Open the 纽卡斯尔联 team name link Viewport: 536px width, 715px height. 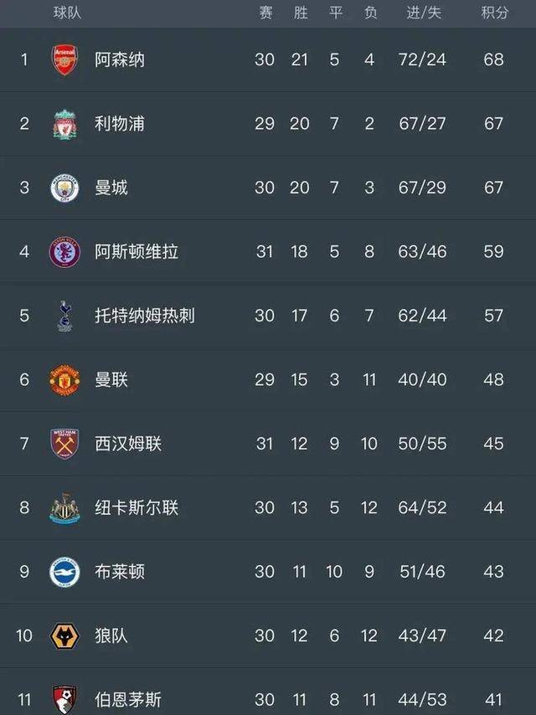pyautogui.click(x=137, y=507)
